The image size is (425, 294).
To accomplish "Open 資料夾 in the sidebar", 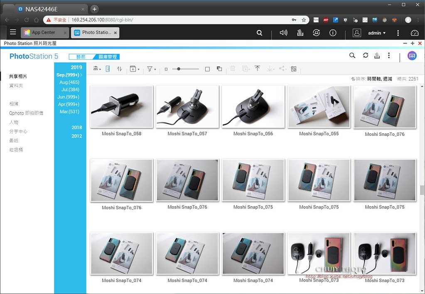I will (x=16, y=86).
